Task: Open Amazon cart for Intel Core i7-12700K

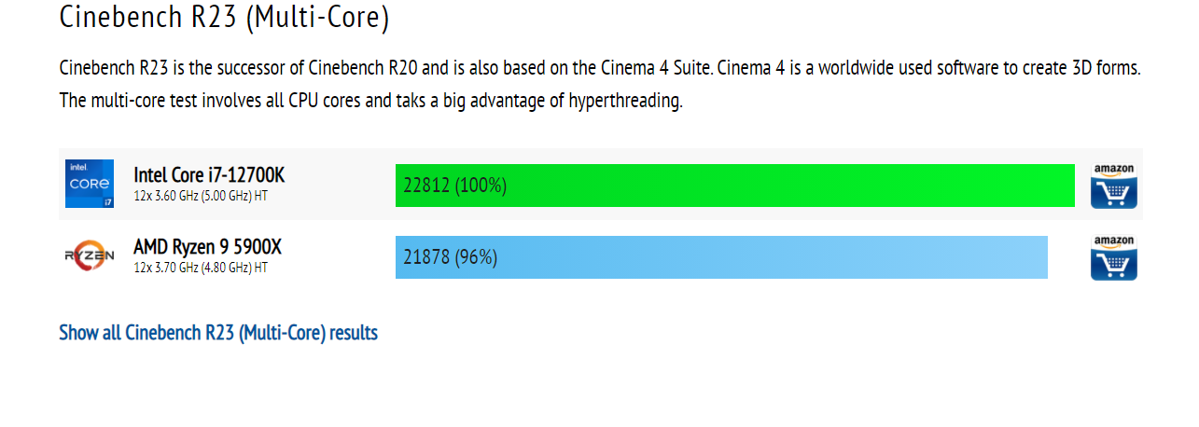Action: click(1114, 193)
